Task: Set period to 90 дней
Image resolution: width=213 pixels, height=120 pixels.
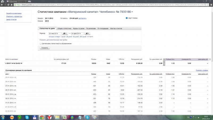Action: point(76,37)
